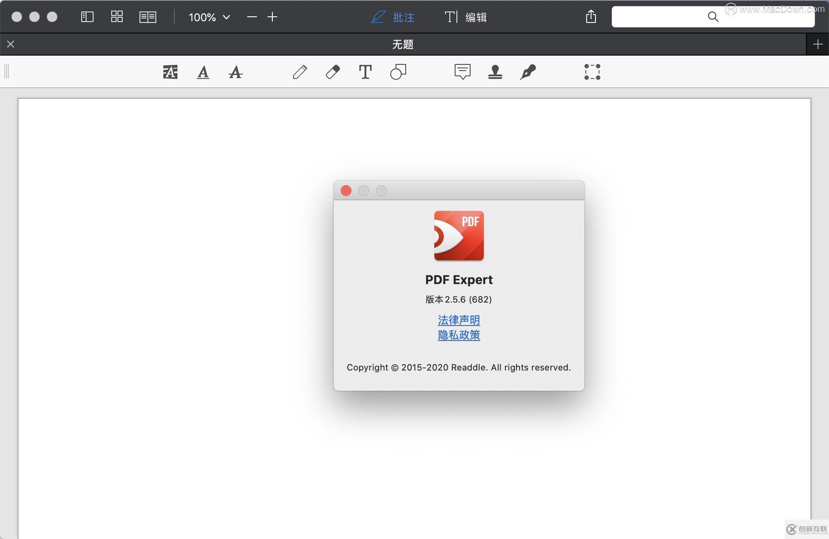Select the strikethrough text tool
Viewport: 829px width, 539px height.
[x=236, y=72]
